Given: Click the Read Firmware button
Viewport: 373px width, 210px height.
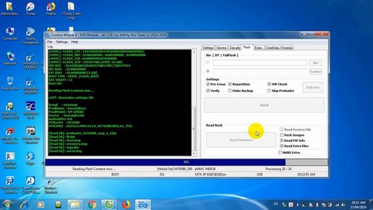Looking at the screenshot, I should click(241, 140).
